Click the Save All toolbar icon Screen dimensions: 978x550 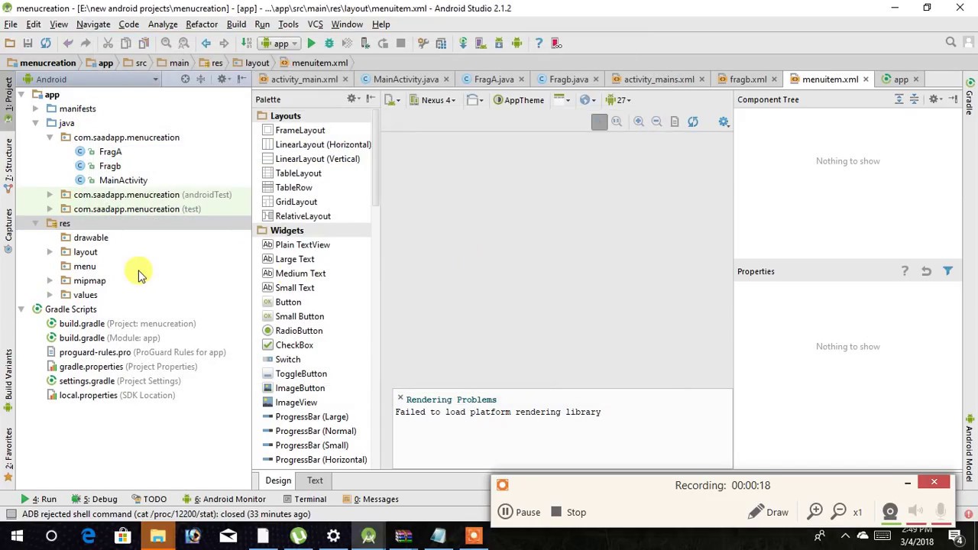[28, 43]
